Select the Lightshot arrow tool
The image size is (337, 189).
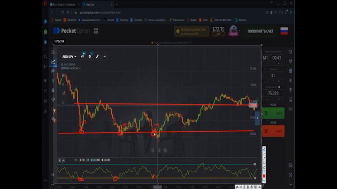pos(264,159)
